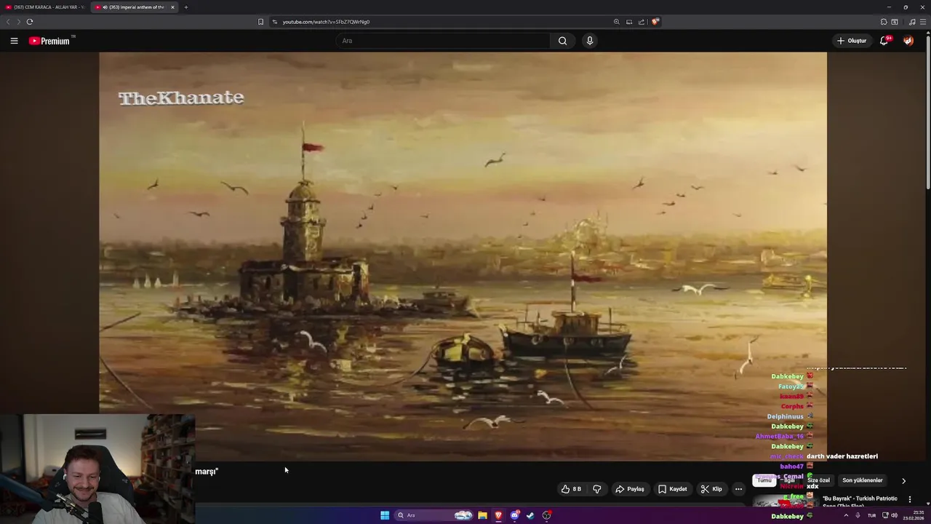The height and width of the screenshot is (524, 931).
Task: Open the Bu Bayrak Turkish Patriotic Song title
Action: (860, 501)
